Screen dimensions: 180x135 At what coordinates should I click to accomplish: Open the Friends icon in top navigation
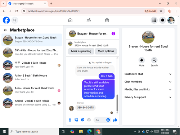point(89,20)
